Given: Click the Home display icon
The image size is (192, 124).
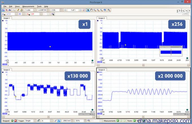Looking at the screenshot, I should click(21, 10).
